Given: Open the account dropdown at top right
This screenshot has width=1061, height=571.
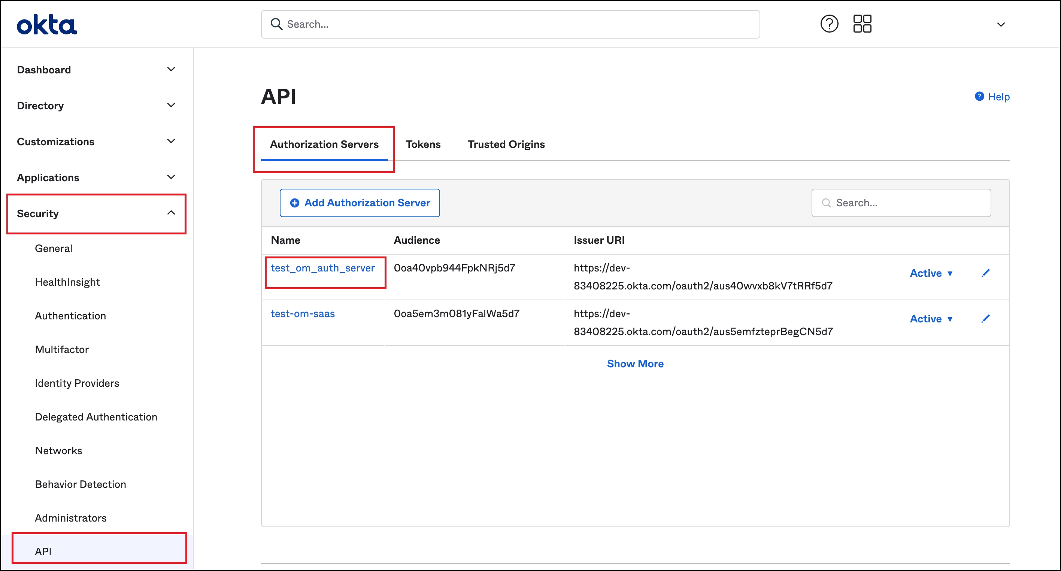Looking at the screenshot, I should 1001,24.
